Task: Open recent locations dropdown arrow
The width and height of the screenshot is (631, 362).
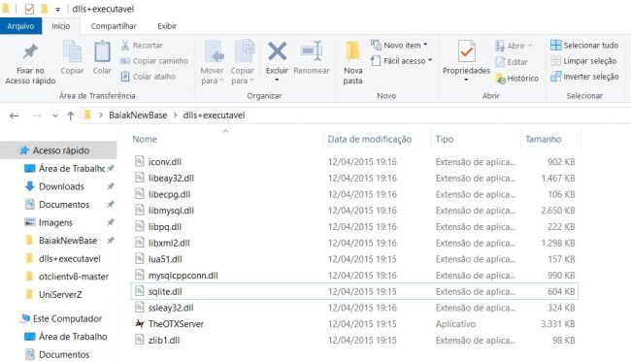Action: tap(55, 115)
